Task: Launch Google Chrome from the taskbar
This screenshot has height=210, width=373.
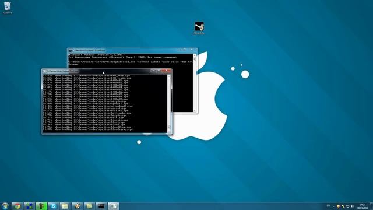Action: click(17, 206)
